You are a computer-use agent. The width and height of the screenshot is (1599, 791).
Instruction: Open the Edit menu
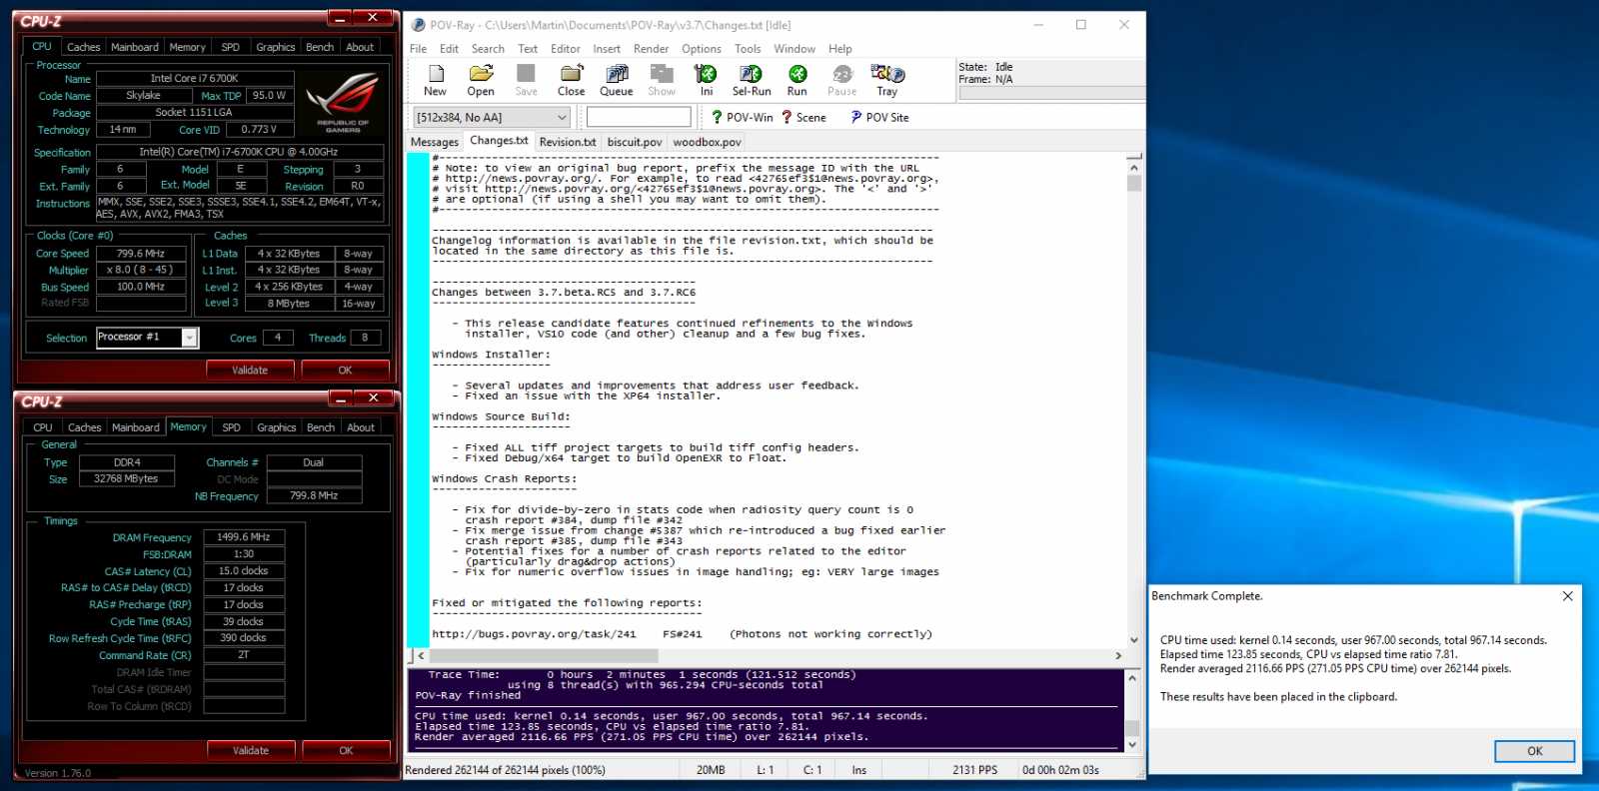pyautogui.click(x=449, y=49)
